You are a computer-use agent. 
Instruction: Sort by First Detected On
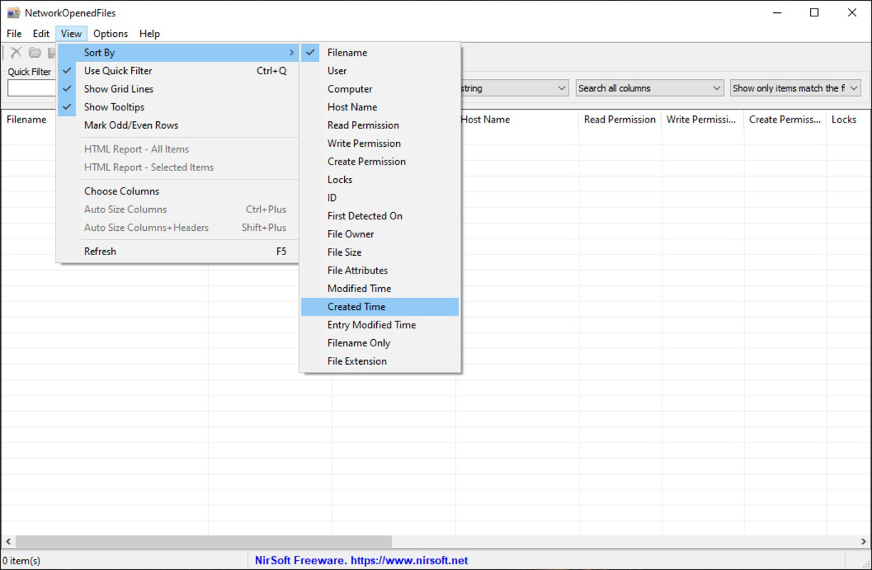click(x=380, y=216)
